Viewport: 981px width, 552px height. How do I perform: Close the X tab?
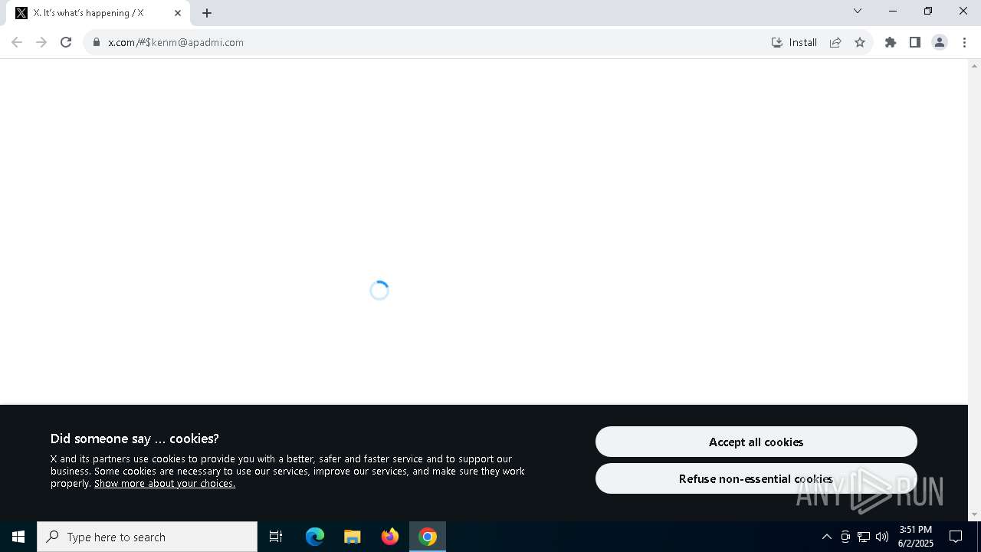[178, 13]
